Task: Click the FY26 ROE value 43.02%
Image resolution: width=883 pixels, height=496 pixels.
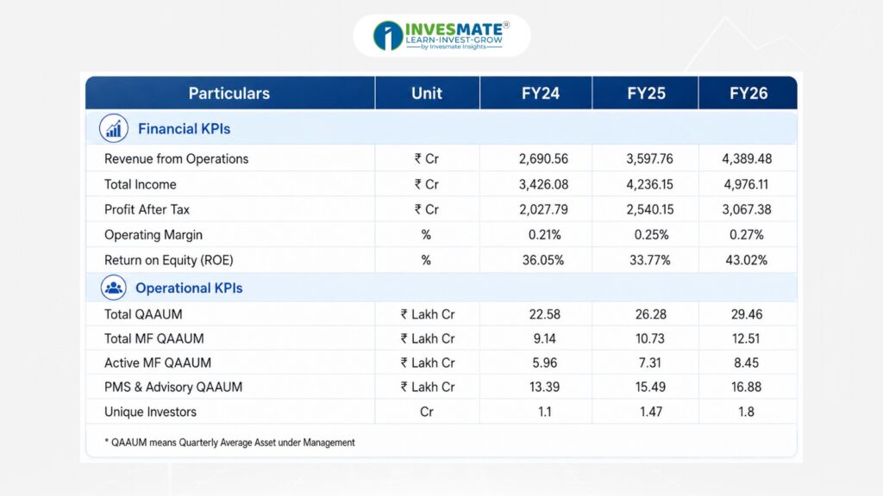Action: [x=746, y=260]
